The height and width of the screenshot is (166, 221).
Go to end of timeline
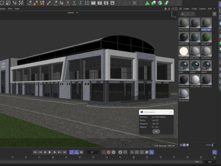click(x=64, y=152)
